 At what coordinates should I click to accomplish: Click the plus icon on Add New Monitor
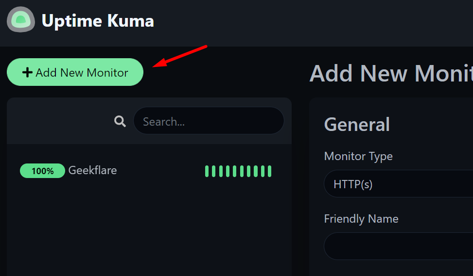point(28,73)
